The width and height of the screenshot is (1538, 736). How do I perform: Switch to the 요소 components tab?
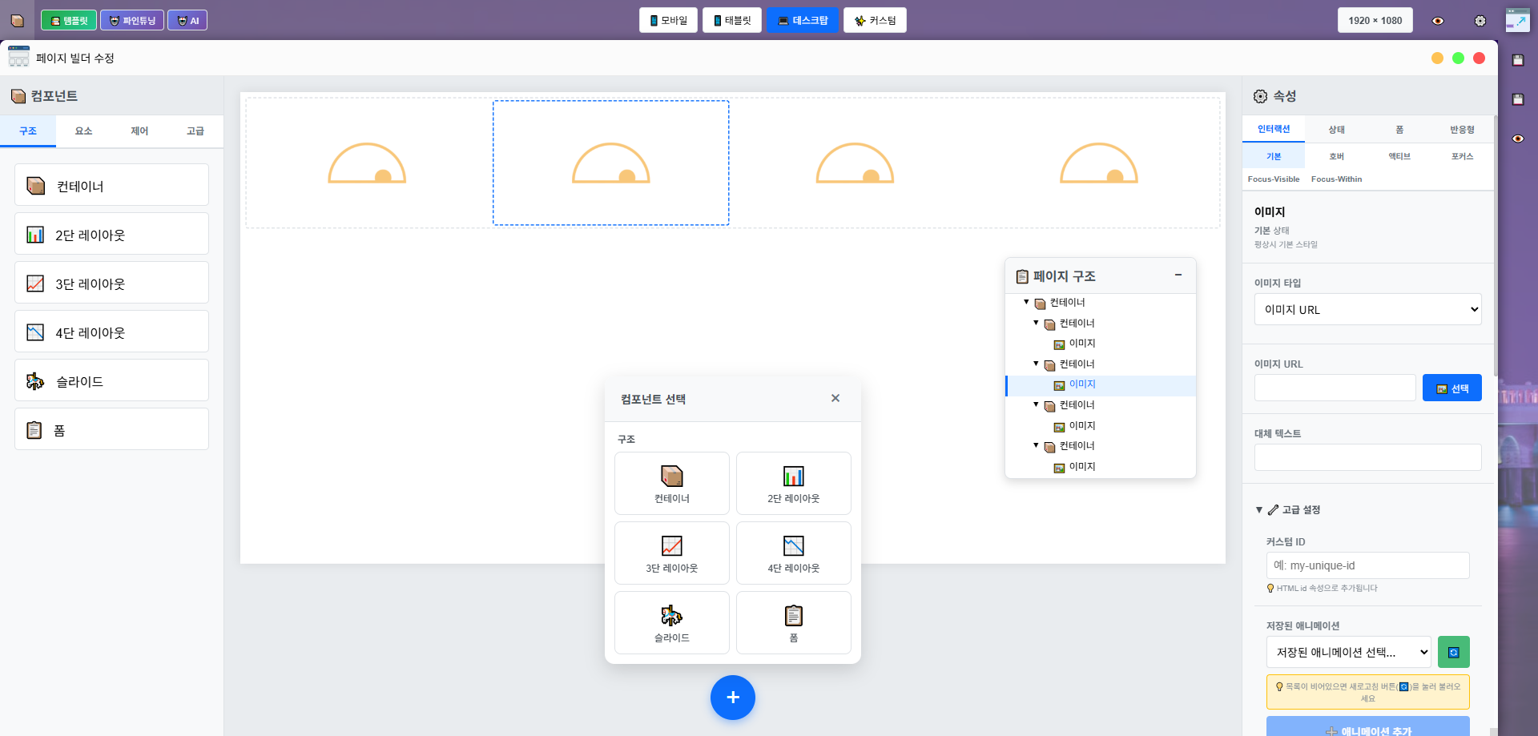83,131
